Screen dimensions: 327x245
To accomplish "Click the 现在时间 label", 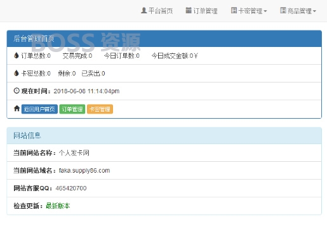I will coord(36,91).
